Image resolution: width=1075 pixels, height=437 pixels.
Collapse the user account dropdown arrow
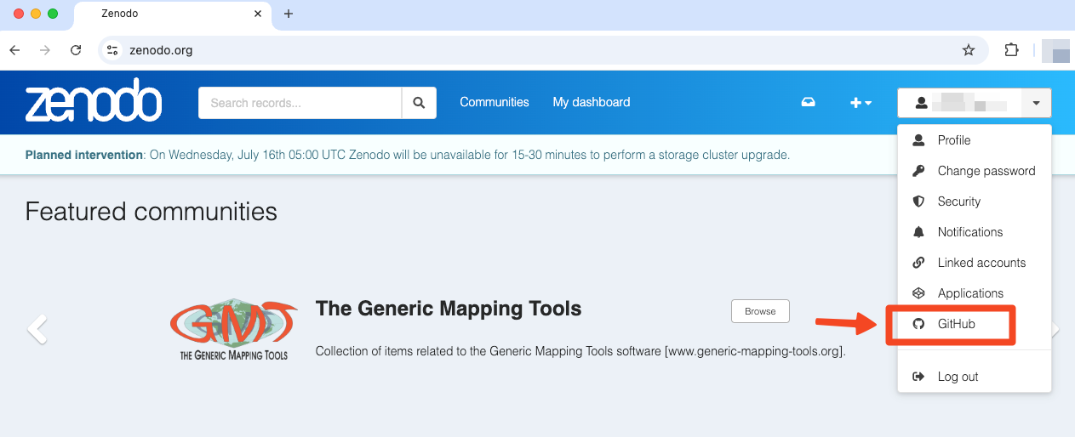[x=1036, y=103]
